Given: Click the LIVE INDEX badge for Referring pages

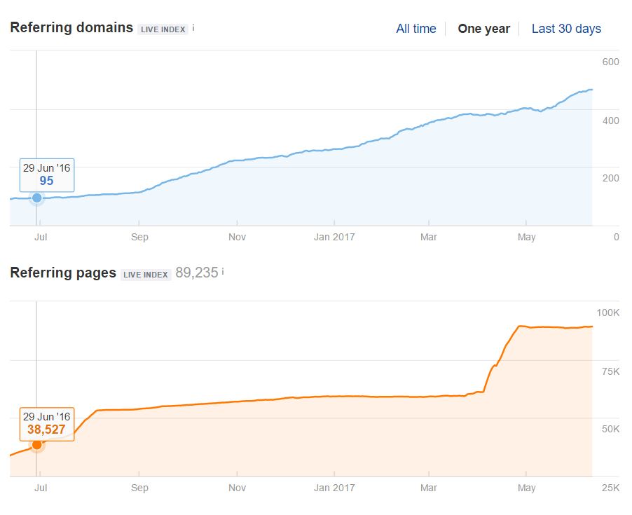Looking at the screenshot, I should pos(146,275).
